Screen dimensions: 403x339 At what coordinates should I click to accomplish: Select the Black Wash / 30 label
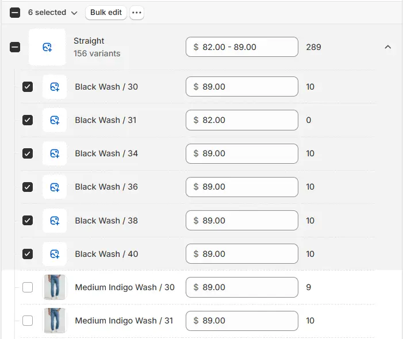106,87
